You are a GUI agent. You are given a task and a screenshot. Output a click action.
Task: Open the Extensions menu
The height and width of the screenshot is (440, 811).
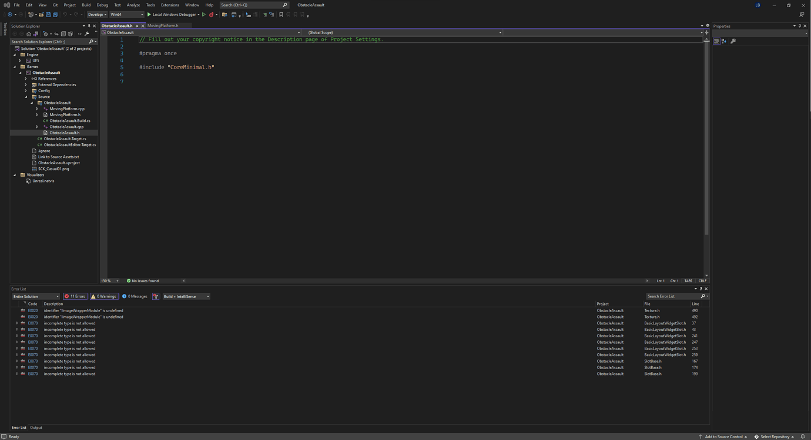pyautogui.click(x=170, y=5)
